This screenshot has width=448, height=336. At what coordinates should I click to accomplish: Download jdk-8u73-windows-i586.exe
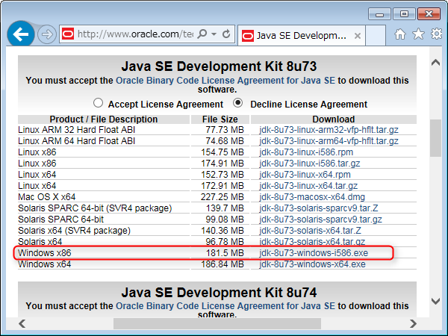(314, 253)
